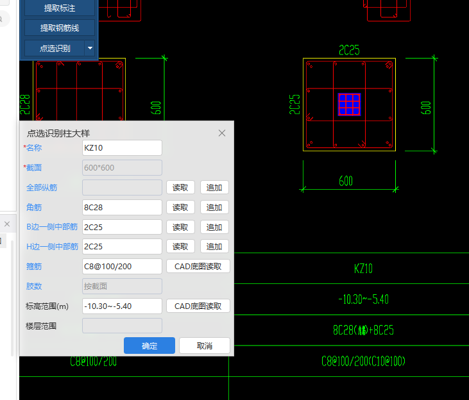Close the 点选识别柱大样 dialog

click(x=221, y=133)
